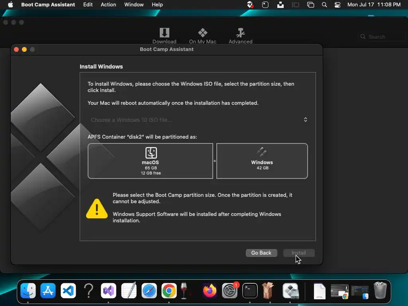Open Terminal from the Dock

[250, 290]
